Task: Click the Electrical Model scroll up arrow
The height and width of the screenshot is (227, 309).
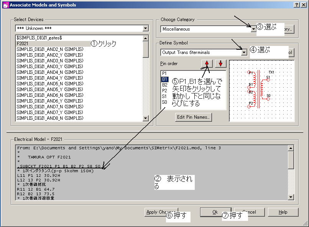Action: tap(291, 148)
